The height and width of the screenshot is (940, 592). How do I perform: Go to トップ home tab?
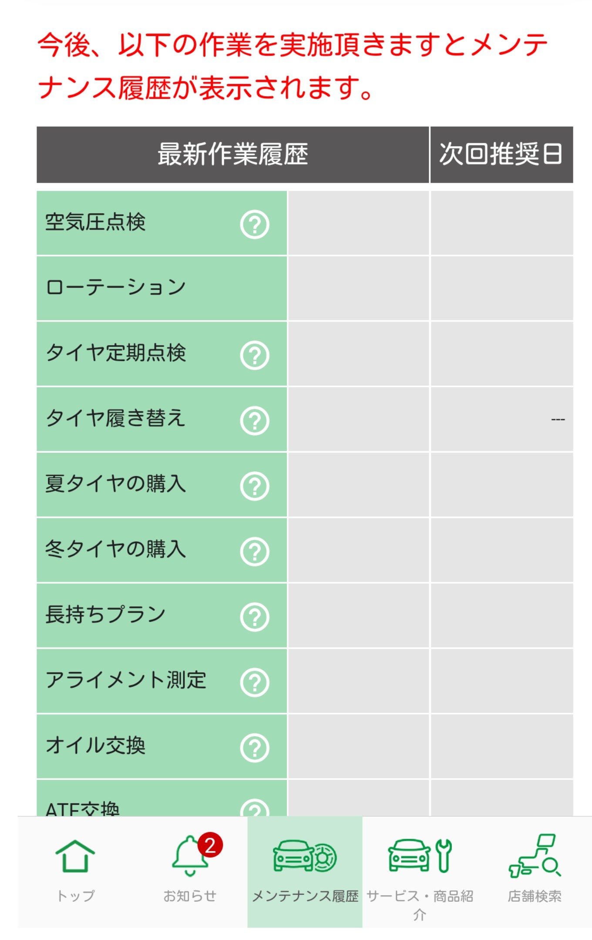tap(75, 872)
